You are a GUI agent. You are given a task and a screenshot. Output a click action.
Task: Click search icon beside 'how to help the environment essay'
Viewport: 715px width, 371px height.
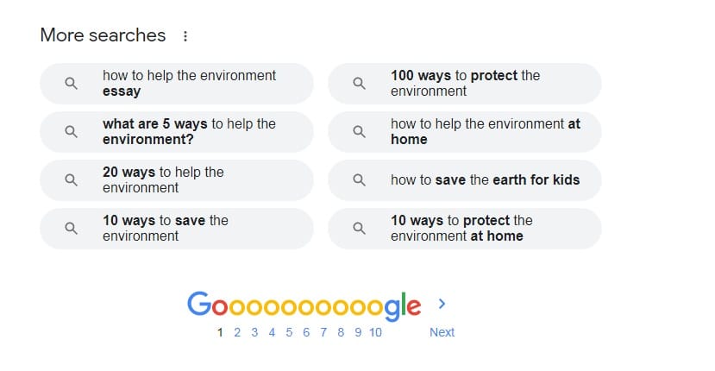pos(71,84)
